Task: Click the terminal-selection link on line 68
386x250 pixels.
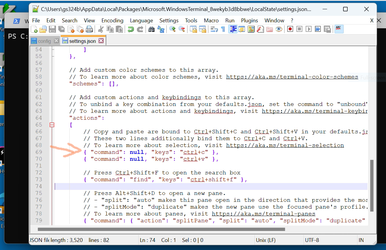Action: (x=285, y=145)
